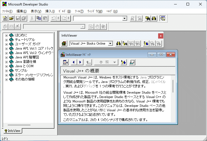Click the Paste clipboard icon
The image size is (207, 141).
(45, 18)
